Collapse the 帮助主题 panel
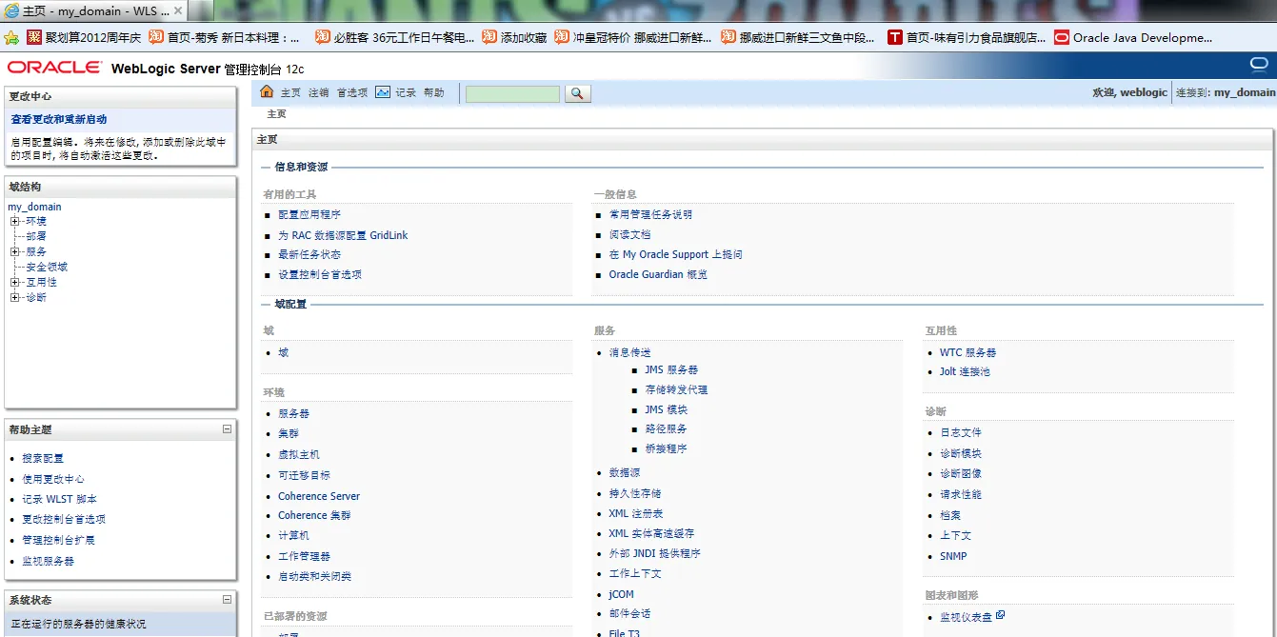This screenshot has width=1277, height=637. (x=227, y=429)
